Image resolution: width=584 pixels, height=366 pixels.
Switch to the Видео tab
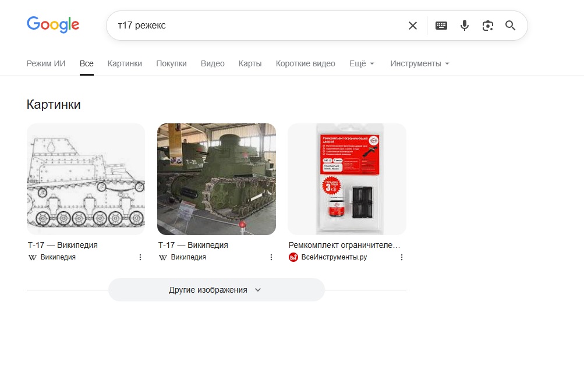pyautogui.click(x=213, y=63)
